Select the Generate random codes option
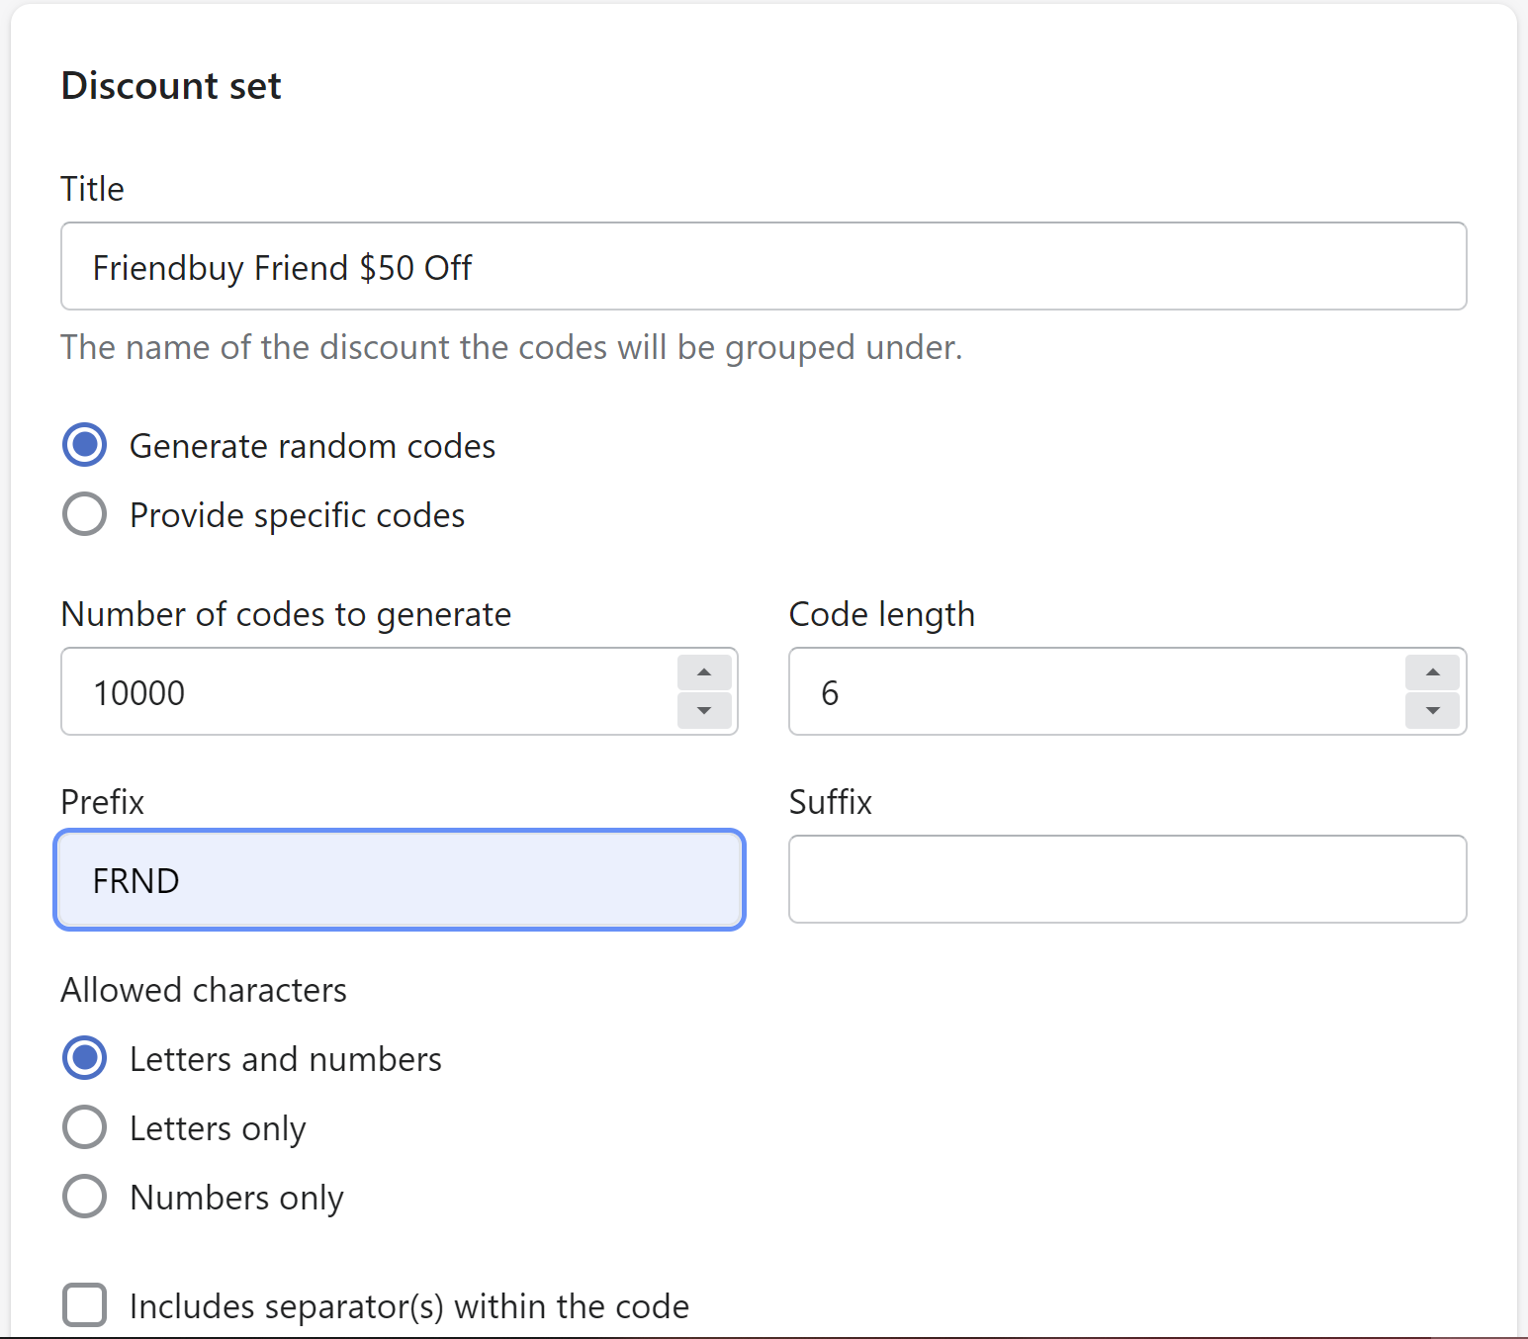 pos(85,445)
